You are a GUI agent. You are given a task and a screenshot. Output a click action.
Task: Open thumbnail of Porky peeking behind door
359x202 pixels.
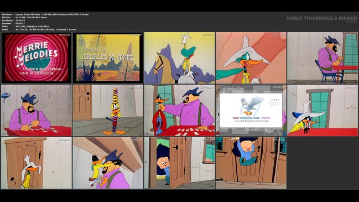[x=179, y=163]
